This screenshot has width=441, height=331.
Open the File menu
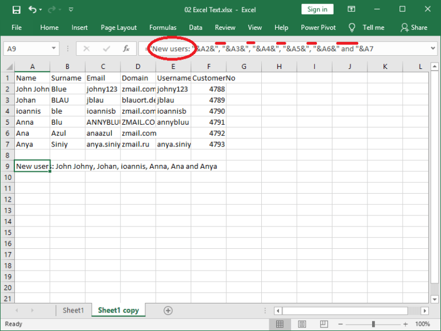click(x=17, y=28)
